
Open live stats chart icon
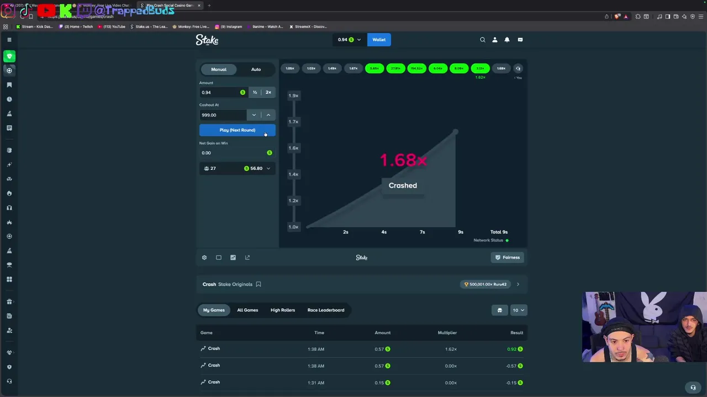233,257
